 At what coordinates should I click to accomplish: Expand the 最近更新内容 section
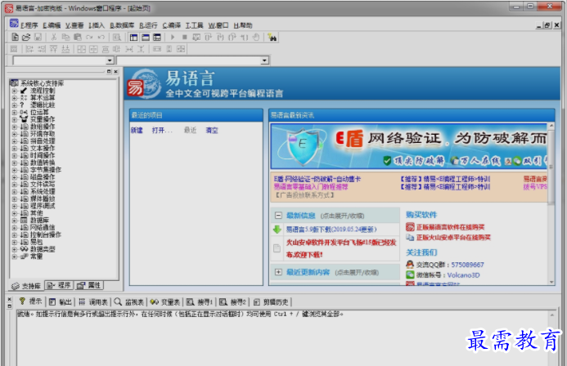(x=278, y=272)
